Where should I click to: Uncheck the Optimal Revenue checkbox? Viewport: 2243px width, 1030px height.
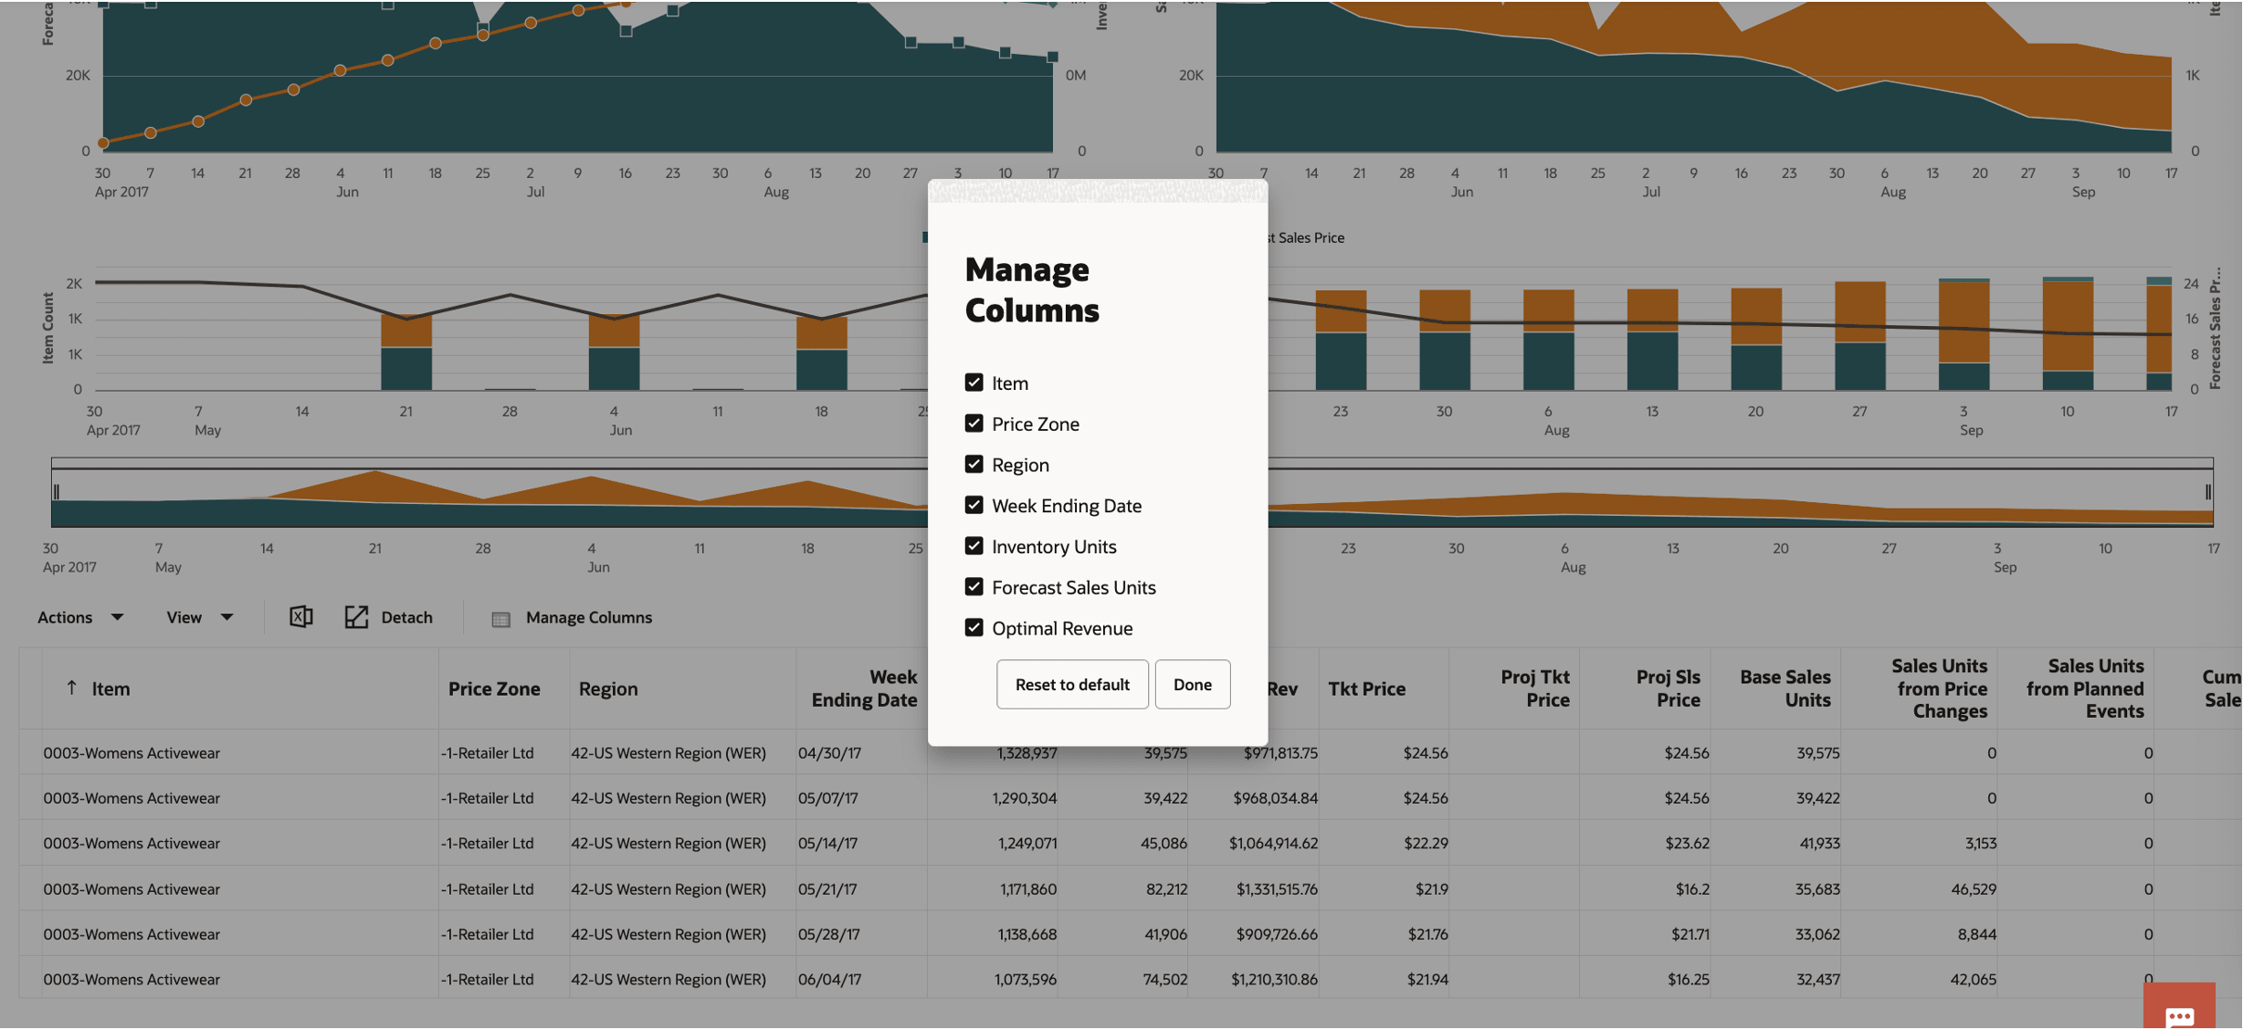974,628
